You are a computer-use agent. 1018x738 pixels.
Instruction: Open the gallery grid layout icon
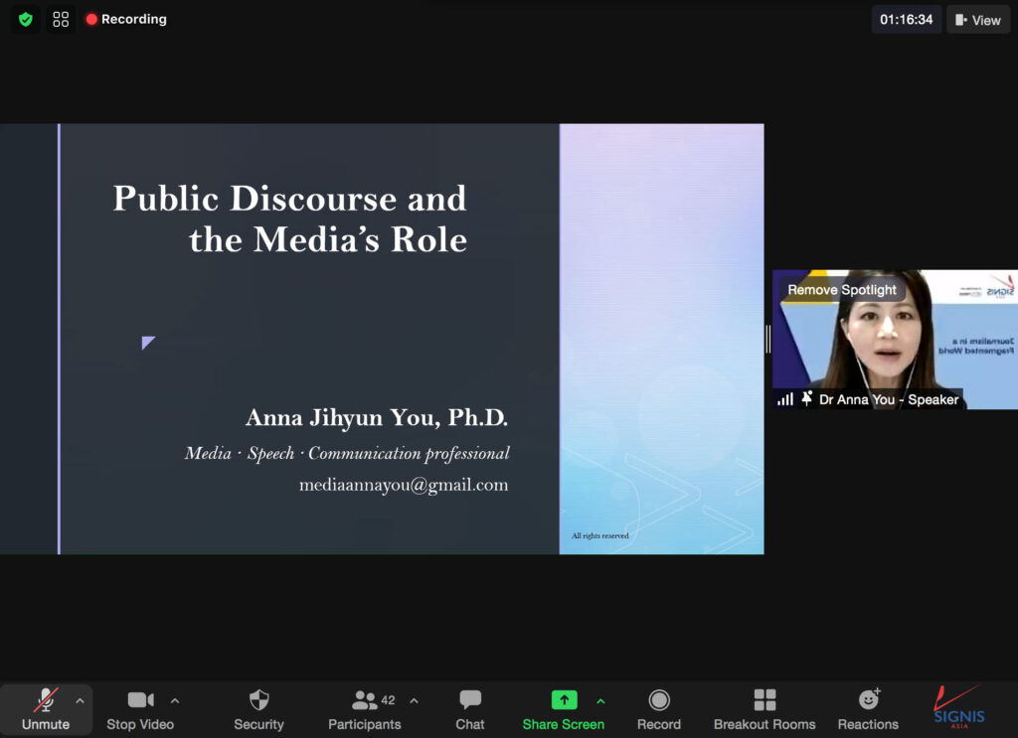point(61,19)
